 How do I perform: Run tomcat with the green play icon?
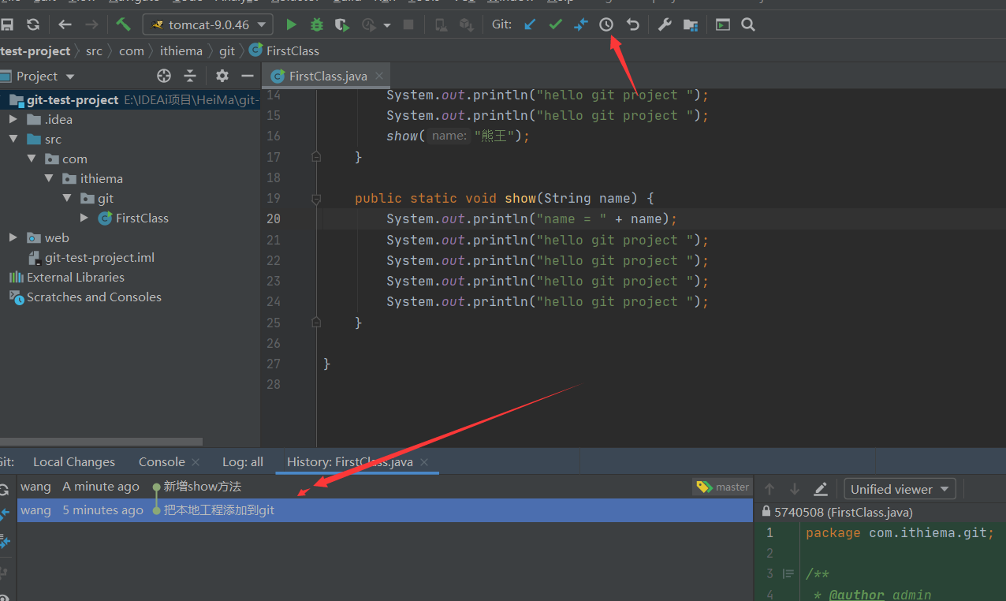click(291, 24)
